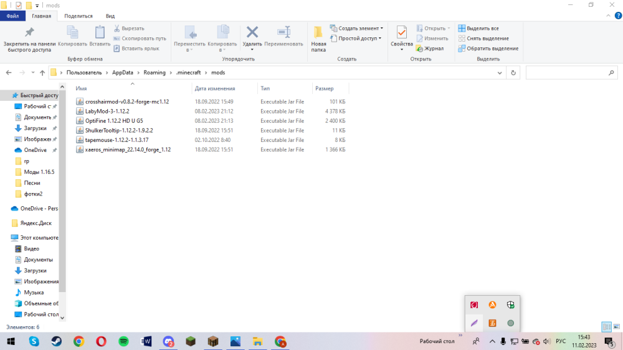
Task: Open Steam from the taskbar
Action: 57,341
